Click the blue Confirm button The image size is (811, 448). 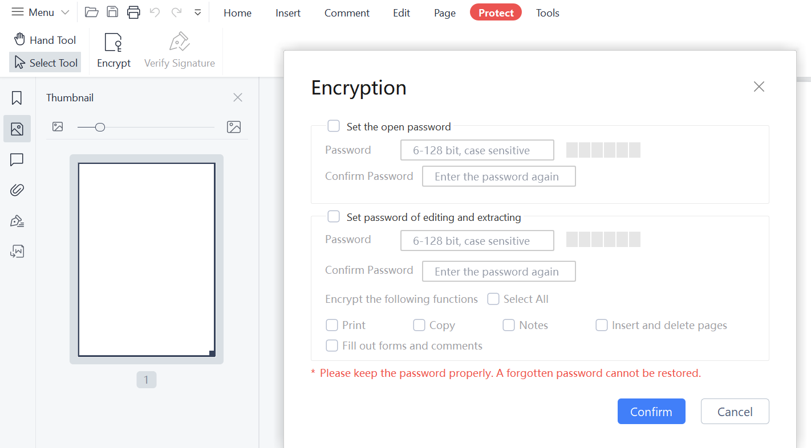pos(651,412)
